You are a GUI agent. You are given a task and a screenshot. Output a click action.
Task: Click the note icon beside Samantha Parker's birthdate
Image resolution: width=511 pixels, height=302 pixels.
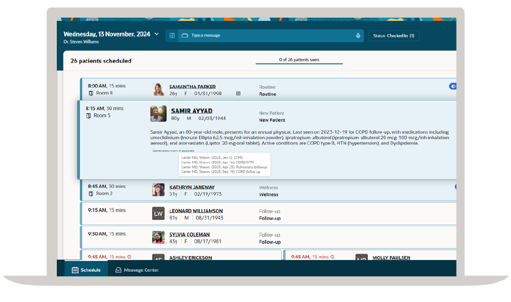238,93
